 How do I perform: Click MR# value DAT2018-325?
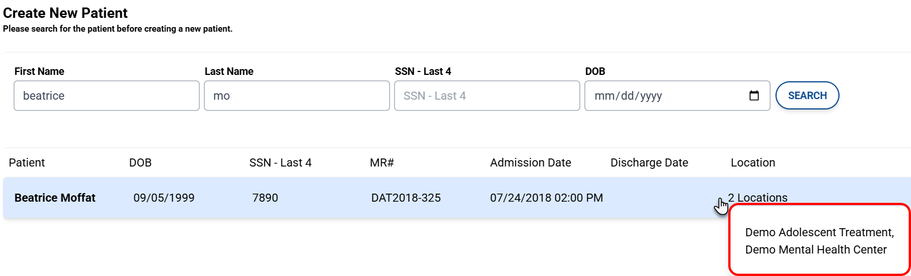[x=406, y=198]
